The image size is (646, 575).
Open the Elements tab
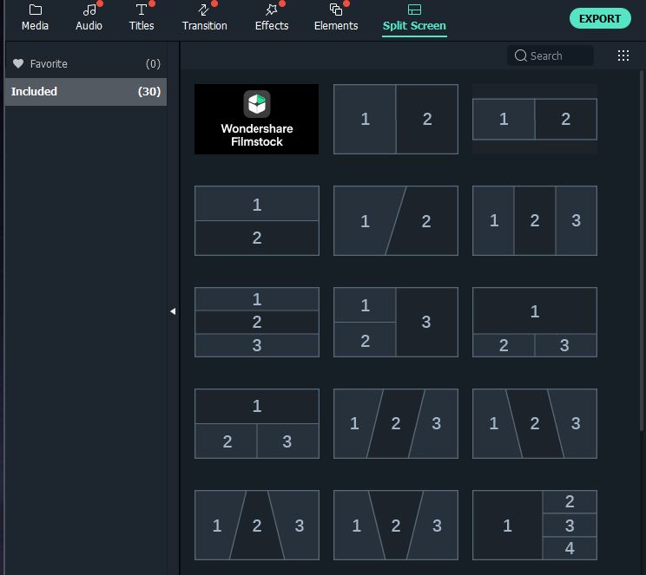click(335, 16)
